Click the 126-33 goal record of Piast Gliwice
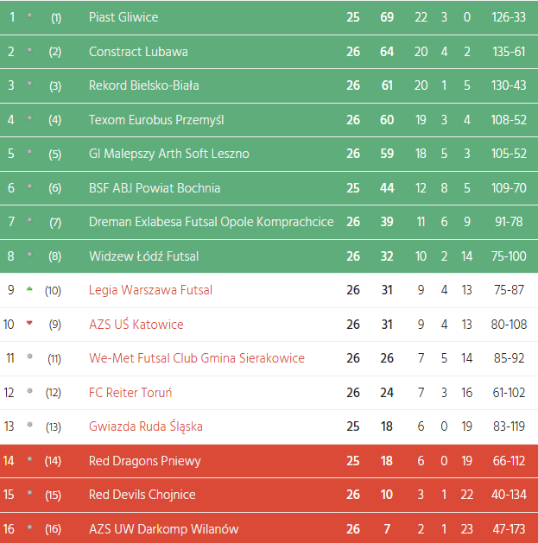The width and height of the screenshot is (538, 543). pyautogui.click(x=509, y=17)
